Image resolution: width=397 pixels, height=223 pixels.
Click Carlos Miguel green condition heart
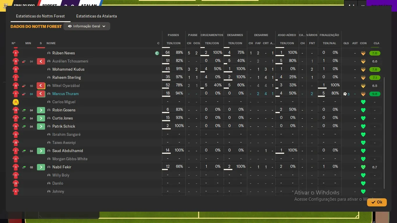click(363, 102)
